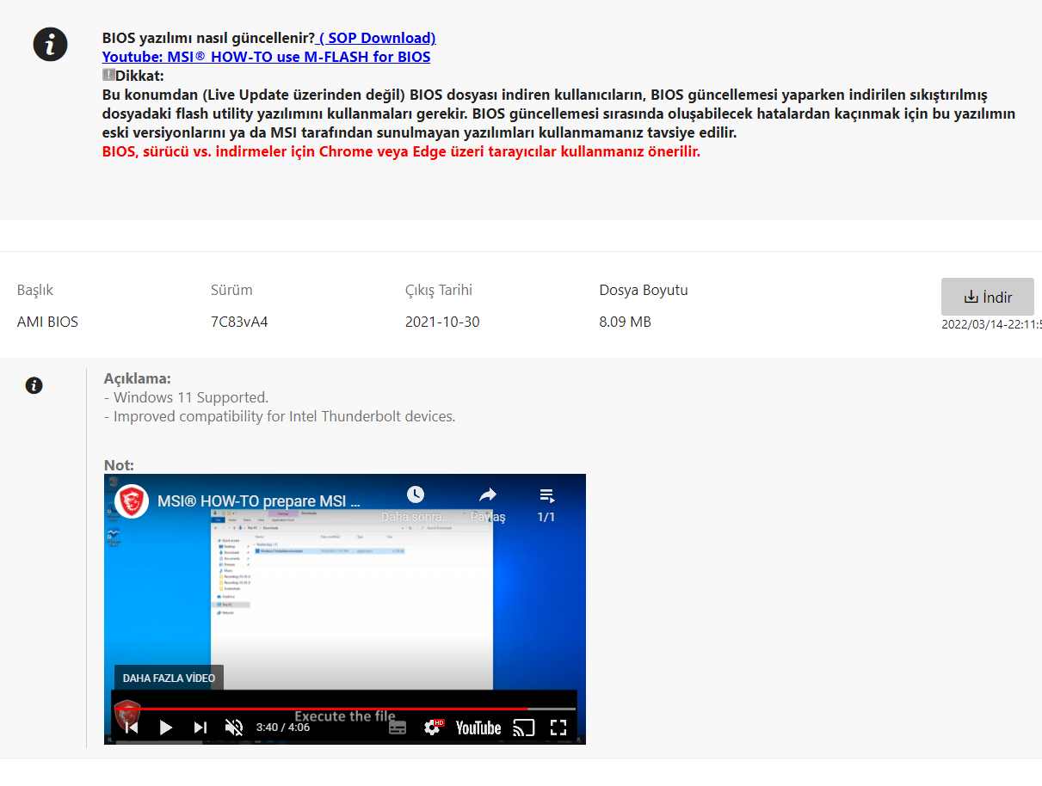
Task: Switch video to full screen
Action: (x=558, y=728)
